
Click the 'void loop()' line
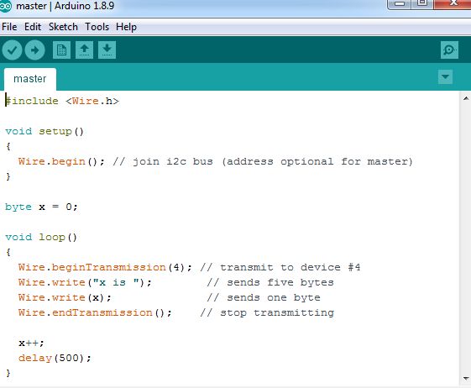(x=41, y=237)
